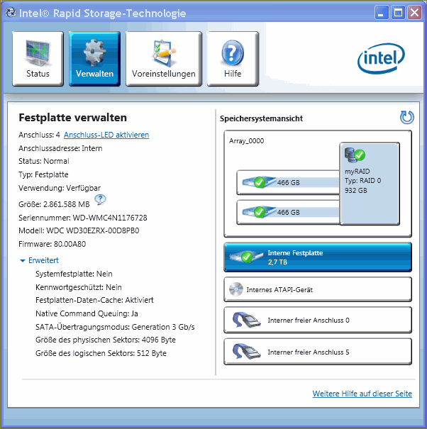The height and width of the screenshot is (429, 427).
Task: Select Interner freier Anschluss 5
Action: coord(318,352)
